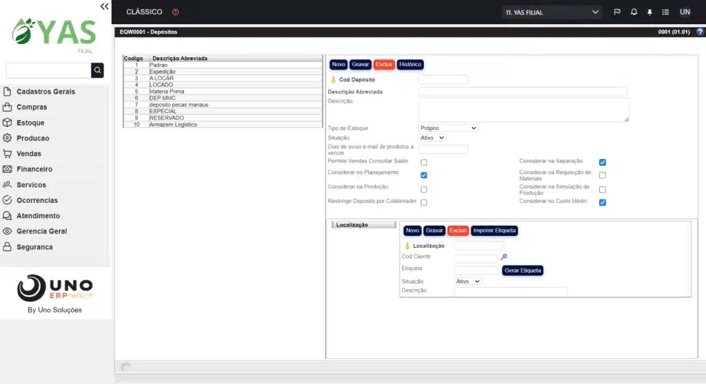Toggle Restringe Deposito por Colaborador checkbox

[x=424, y=202]
